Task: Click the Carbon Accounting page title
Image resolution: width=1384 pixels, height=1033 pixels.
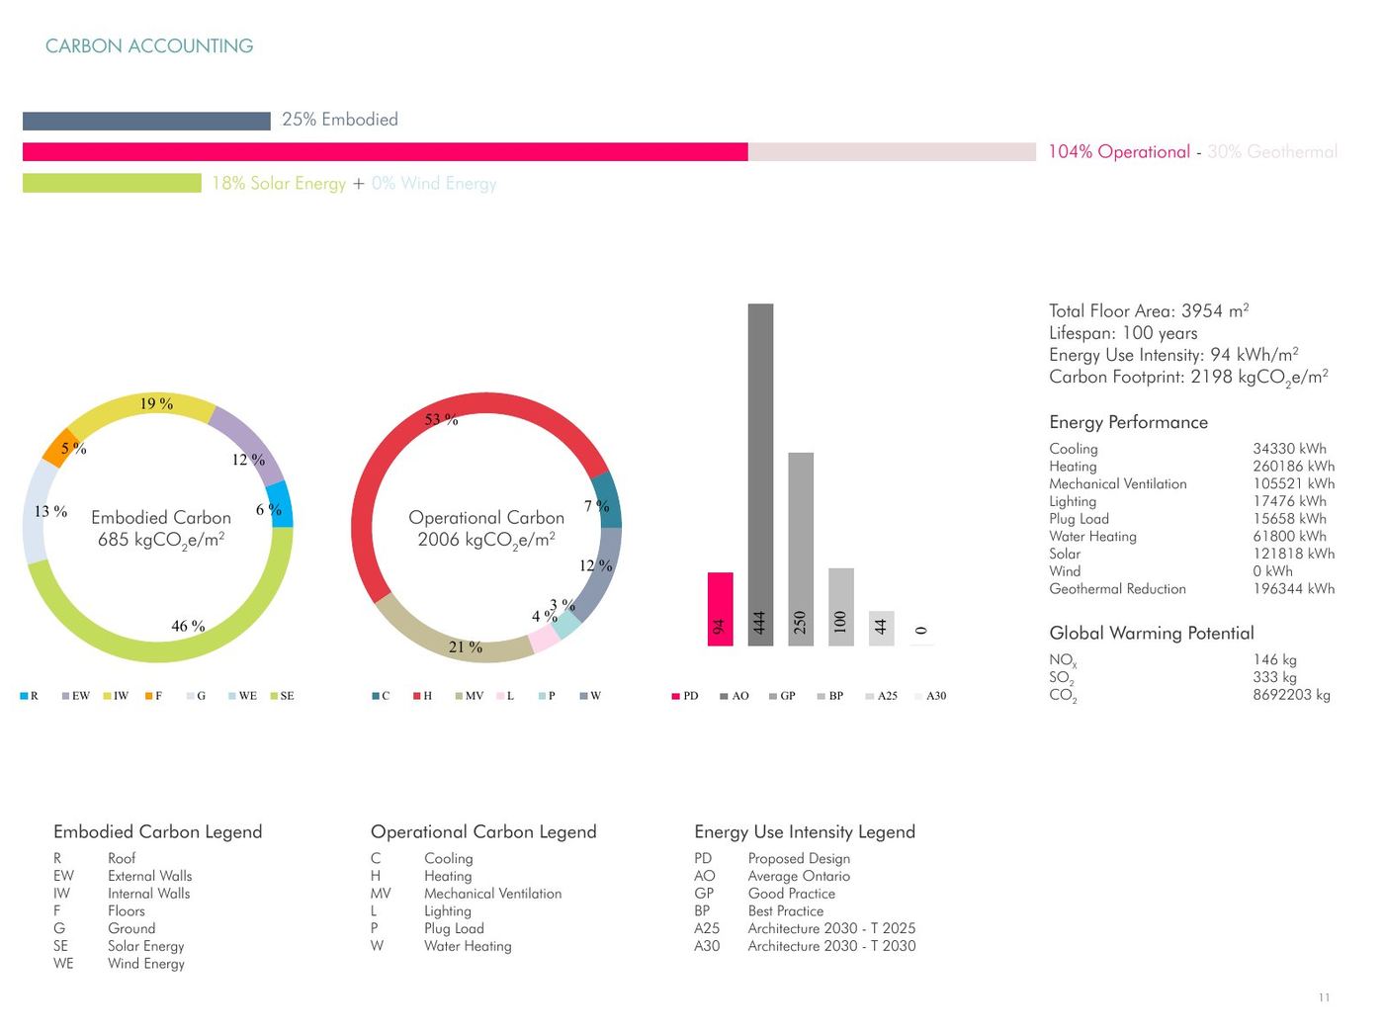Action: tap(149, 45)
